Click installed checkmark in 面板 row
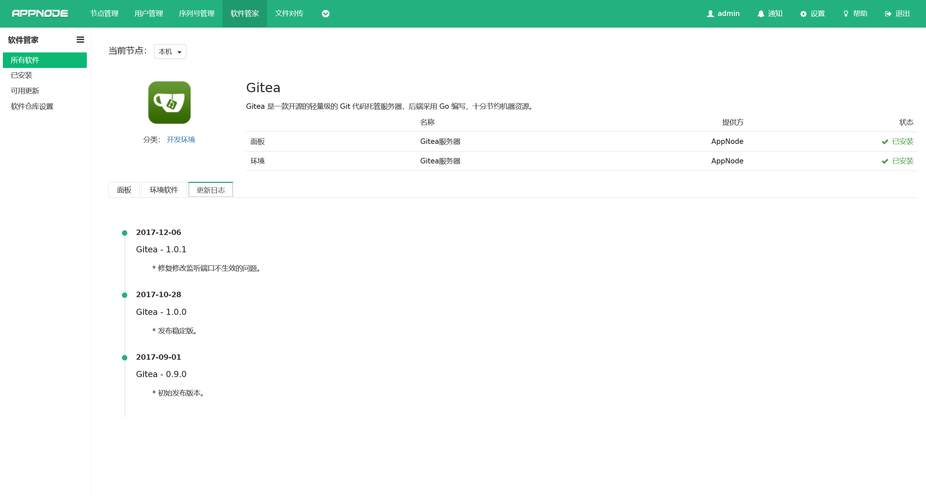The width and height of the screenshot is (926, 496). 885,142
